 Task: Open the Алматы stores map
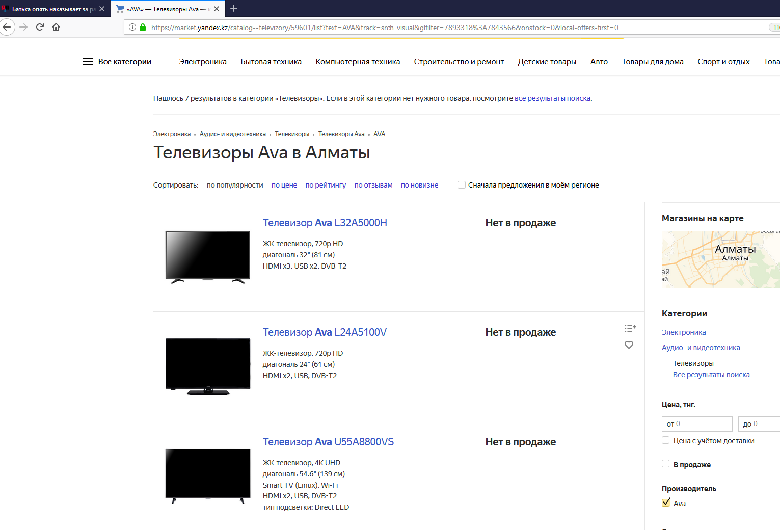pos(721,260)
